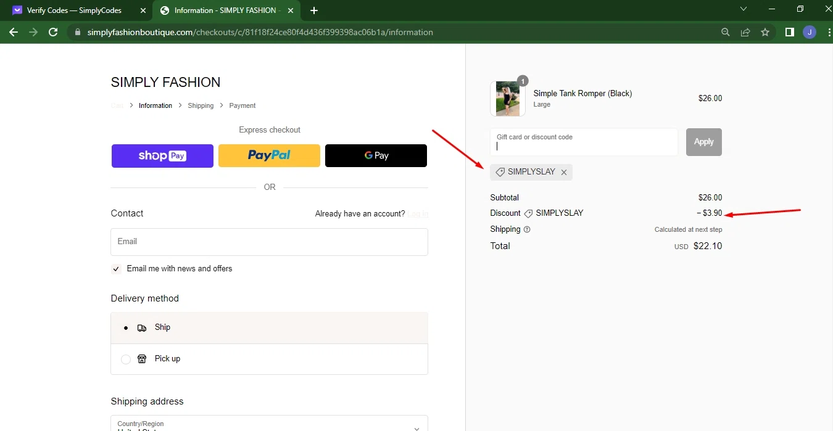Select the Ship delivery radio button
This screenshot has height=431, width=833.
point(126,328)
